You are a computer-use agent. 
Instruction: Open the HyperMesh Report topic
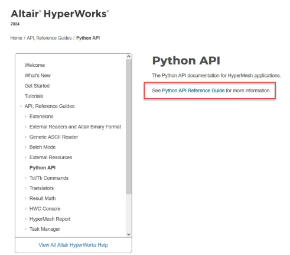[x=50, y=219]
